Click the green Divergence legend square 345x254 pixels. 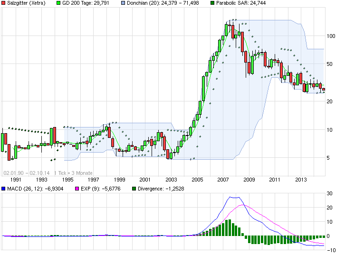134,189
